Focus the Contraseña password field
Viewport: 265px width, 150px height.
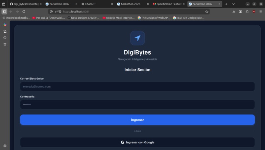[x=137, y=105]
